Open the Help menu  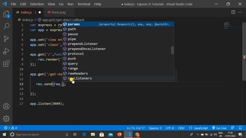(x=97, y=4)
